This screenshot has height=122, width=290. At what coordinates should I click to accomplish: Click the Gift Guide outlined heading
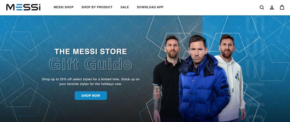point(90,64)
